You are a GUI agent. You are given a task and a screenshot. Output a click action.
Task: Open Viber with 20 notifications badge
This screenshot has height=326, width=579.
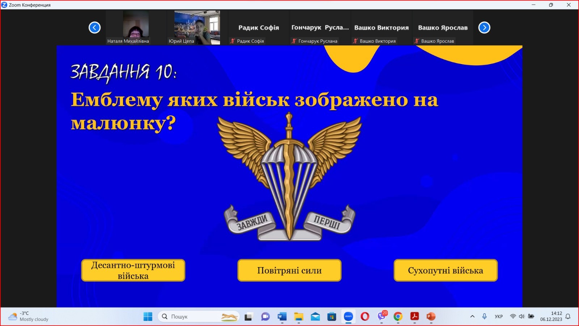point(382,316)
